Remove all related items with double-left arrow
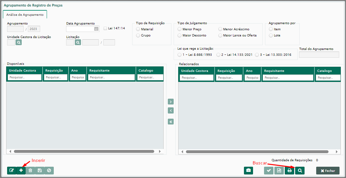 coord(171,122)
